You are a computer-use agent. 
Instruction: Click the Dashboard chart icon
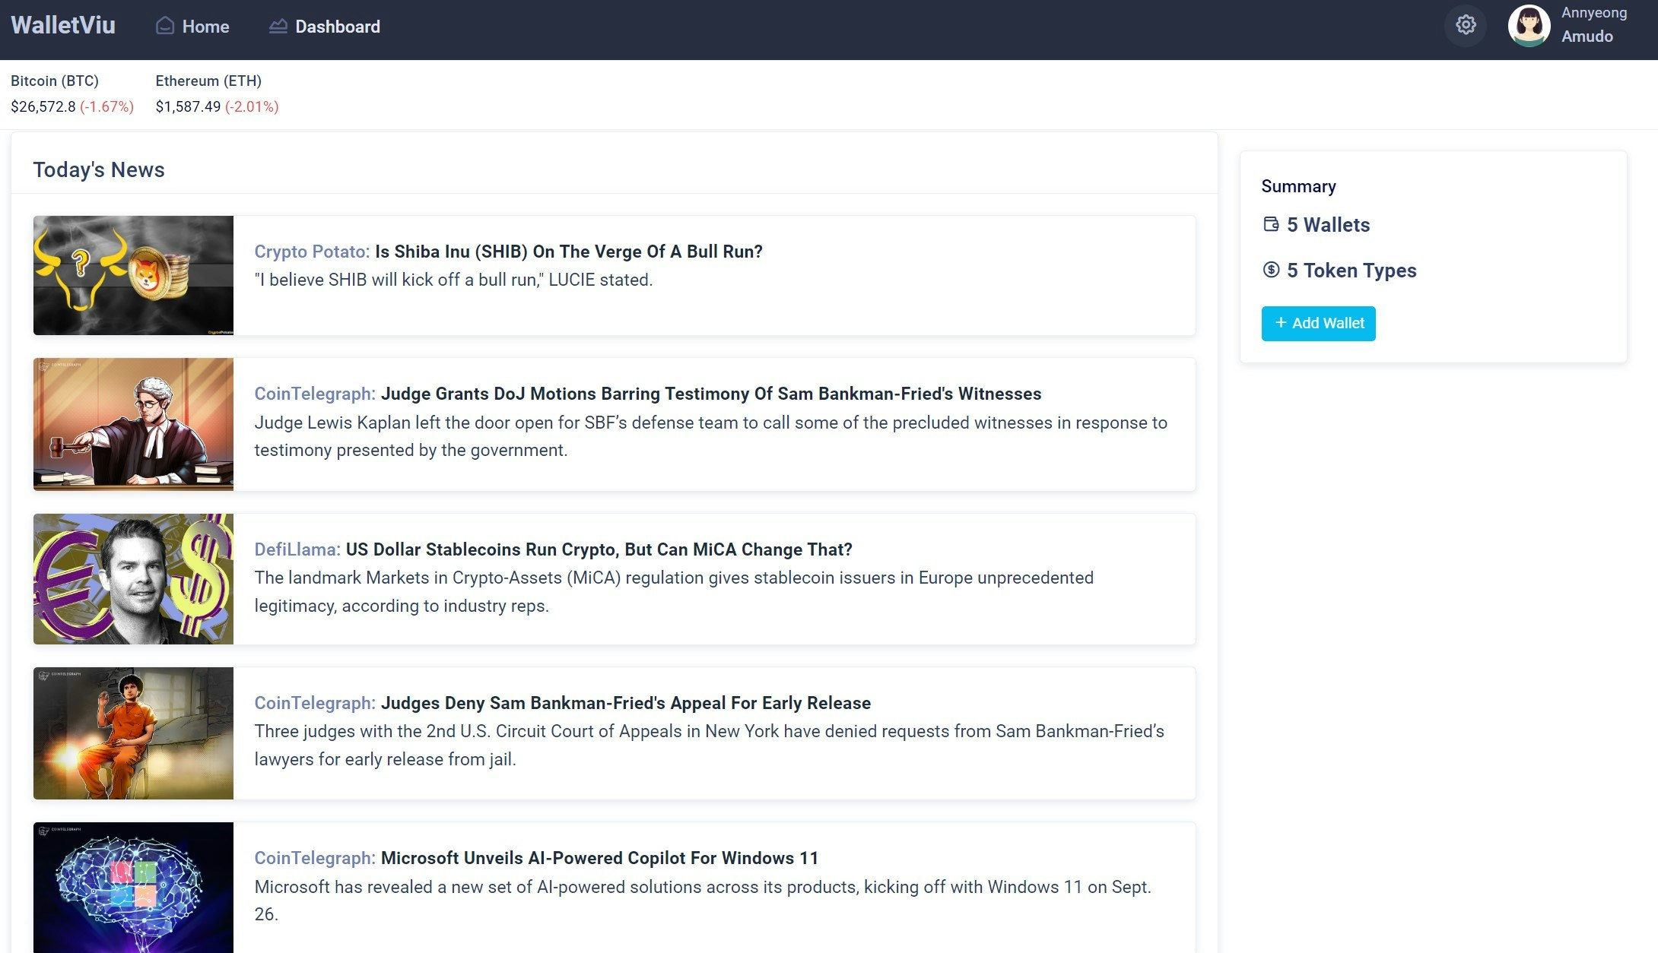(278, 26)
